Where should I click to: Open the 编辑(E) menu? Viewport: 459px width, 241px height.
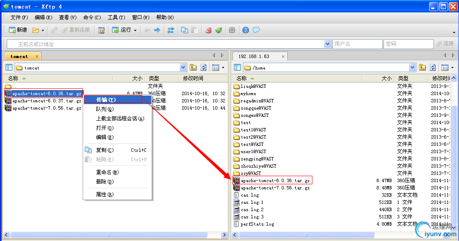click(43, 17)
